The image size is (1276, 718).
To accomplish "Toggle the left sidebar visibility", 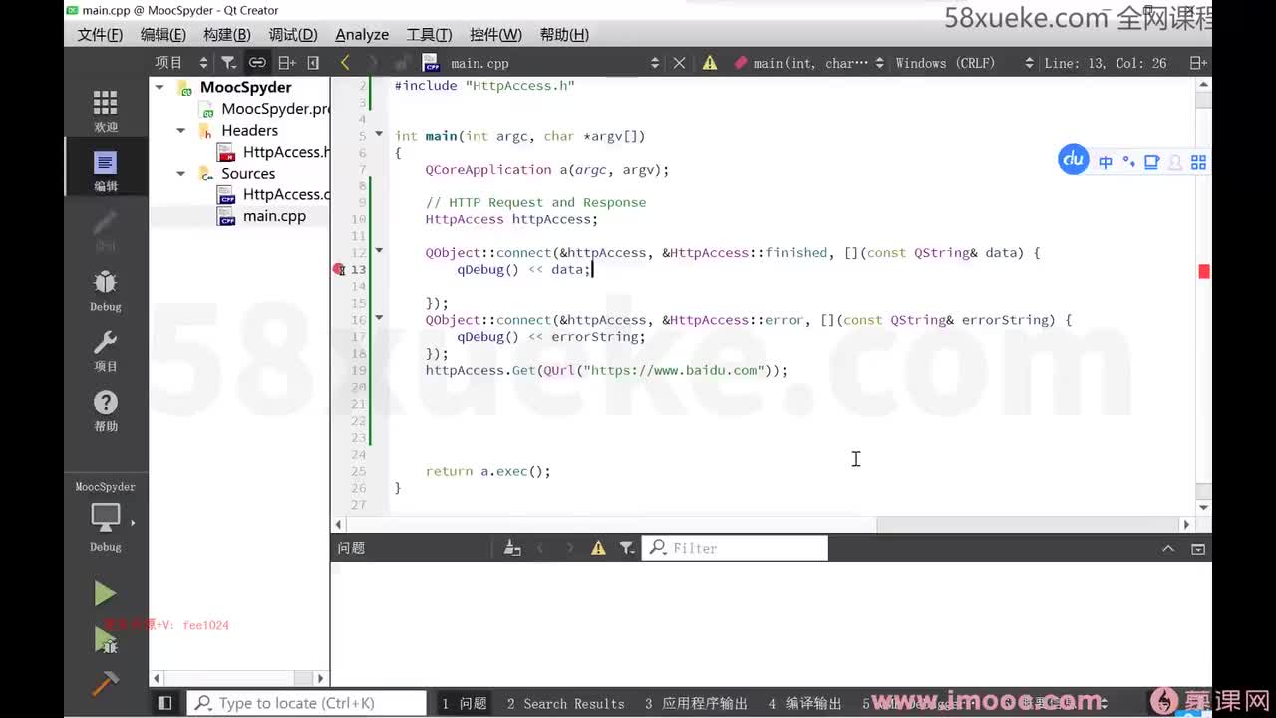I will click(165, 703).
